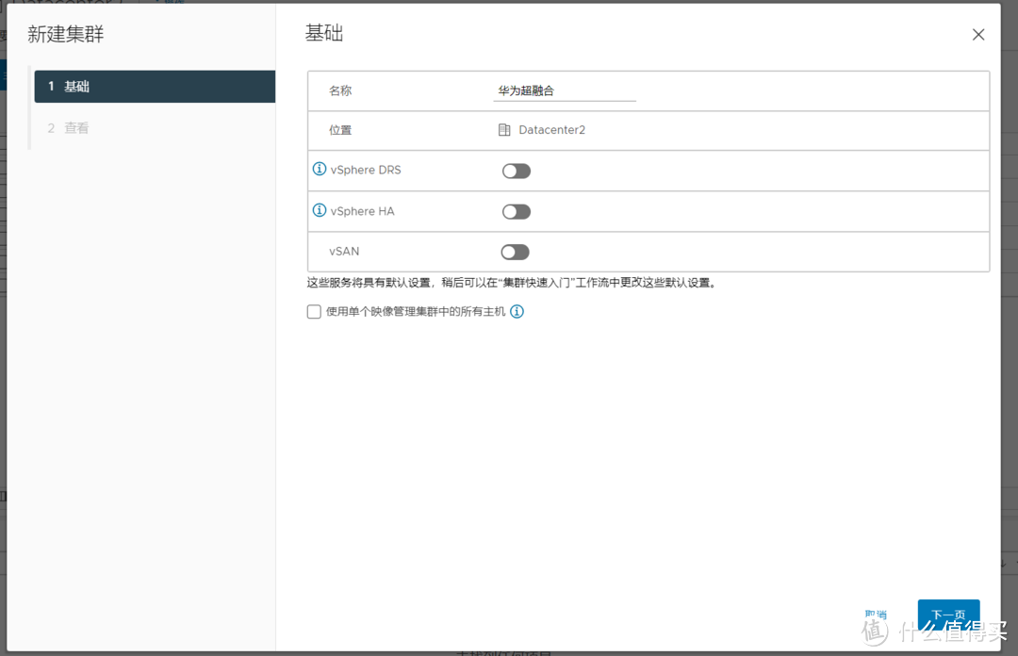Screen dimensions: 1018x656
Task: Click the 下一页 button
Action: pyautogui.click(x=948, y=615)
